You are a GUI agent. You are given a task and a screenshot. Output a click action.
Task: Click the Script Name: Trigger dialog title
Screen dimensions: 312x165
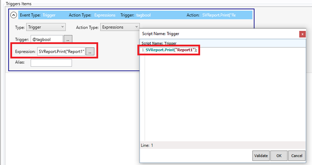point(160,34)
